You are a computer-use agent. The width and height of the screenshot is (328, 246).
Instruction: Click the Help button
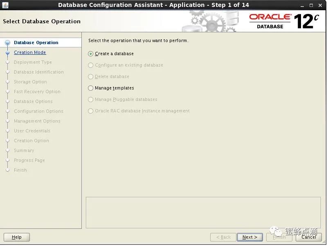17,237
